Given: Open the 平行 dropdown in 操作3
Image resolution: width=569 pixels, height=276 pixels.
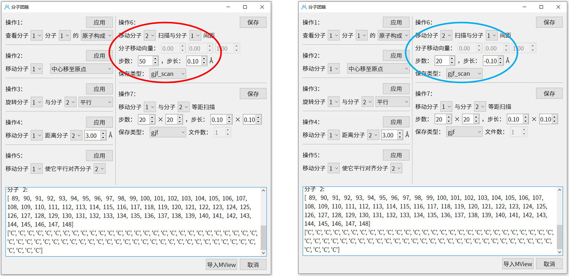Looking at the screenshot, I should (96, 102).
